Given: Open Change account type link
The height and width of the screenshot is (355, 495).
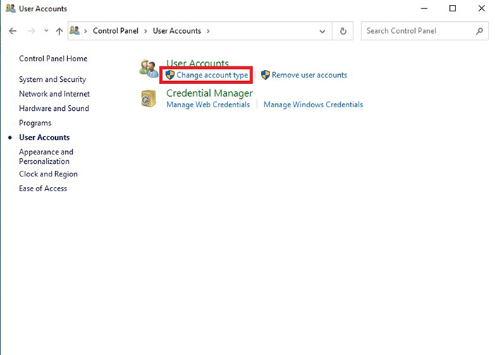Looking at the screenshot, I should [x=212, y=75].
